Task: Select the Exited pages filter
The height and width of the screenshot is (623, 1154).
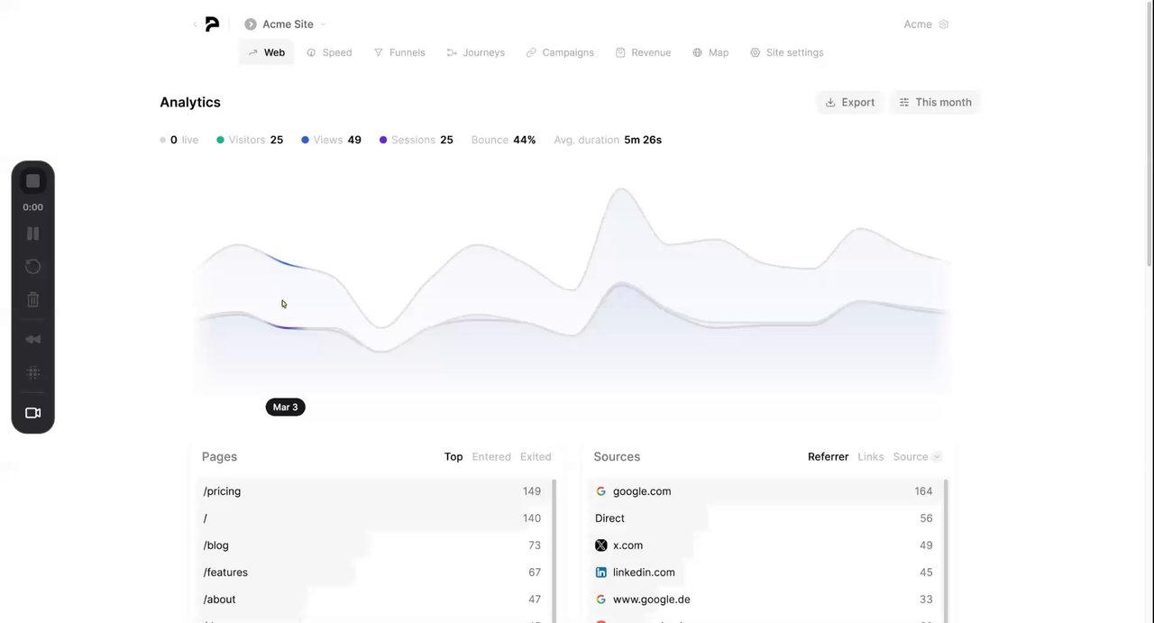Action: tap(536, 457)
